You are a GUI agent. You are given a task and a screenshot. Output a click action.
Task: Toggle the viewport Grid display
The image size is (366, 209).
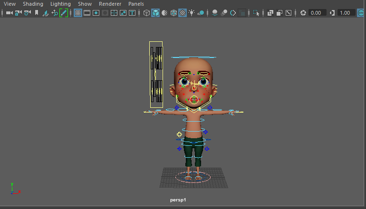78,13
